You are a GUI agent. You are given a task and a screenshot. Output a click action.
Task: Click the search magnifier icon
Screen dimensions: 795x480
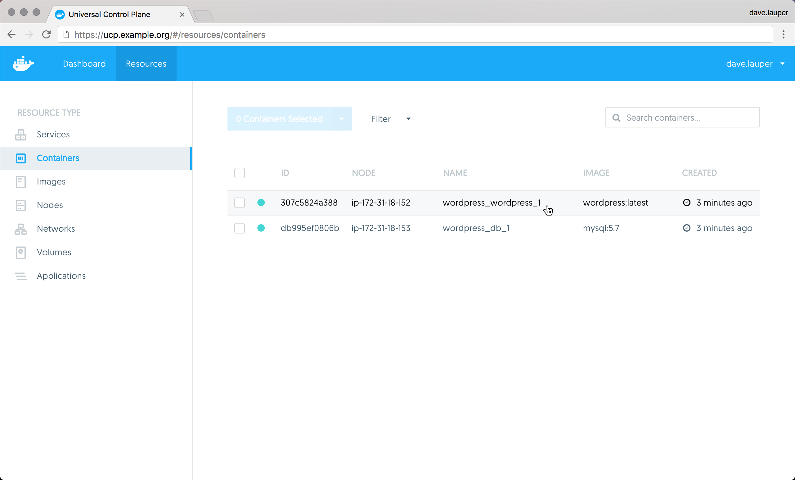coord(616,118)
